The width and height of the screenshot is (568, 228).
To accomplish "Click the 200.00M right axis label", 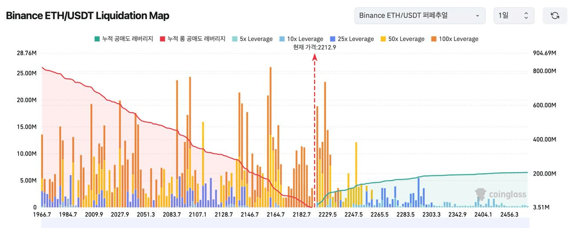I will tap(544, 173).
